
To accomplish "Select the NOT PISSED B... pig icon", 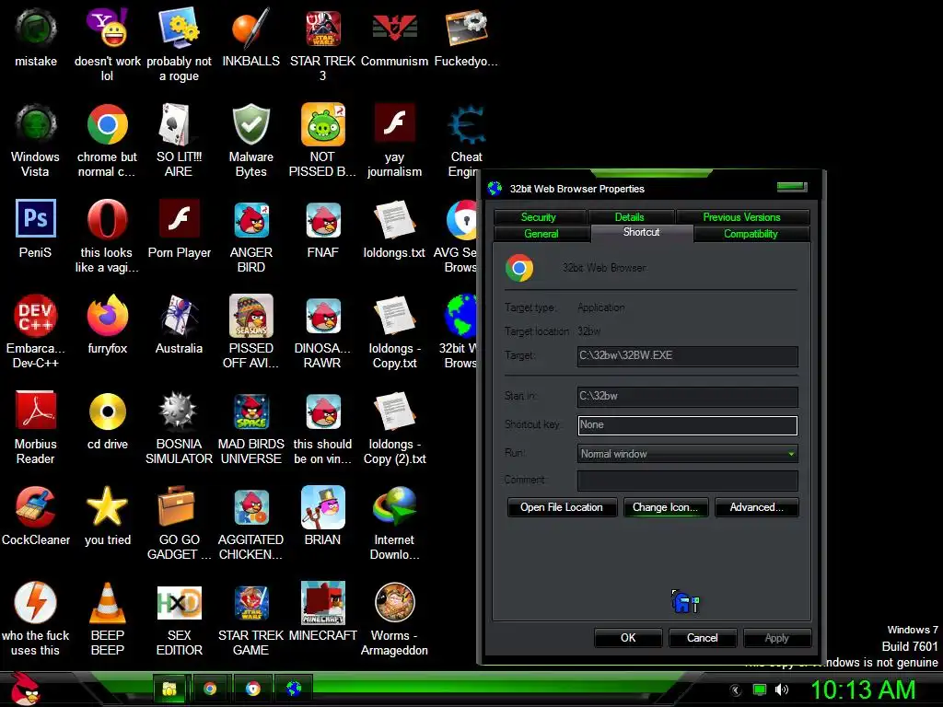I will coord(322,140).
